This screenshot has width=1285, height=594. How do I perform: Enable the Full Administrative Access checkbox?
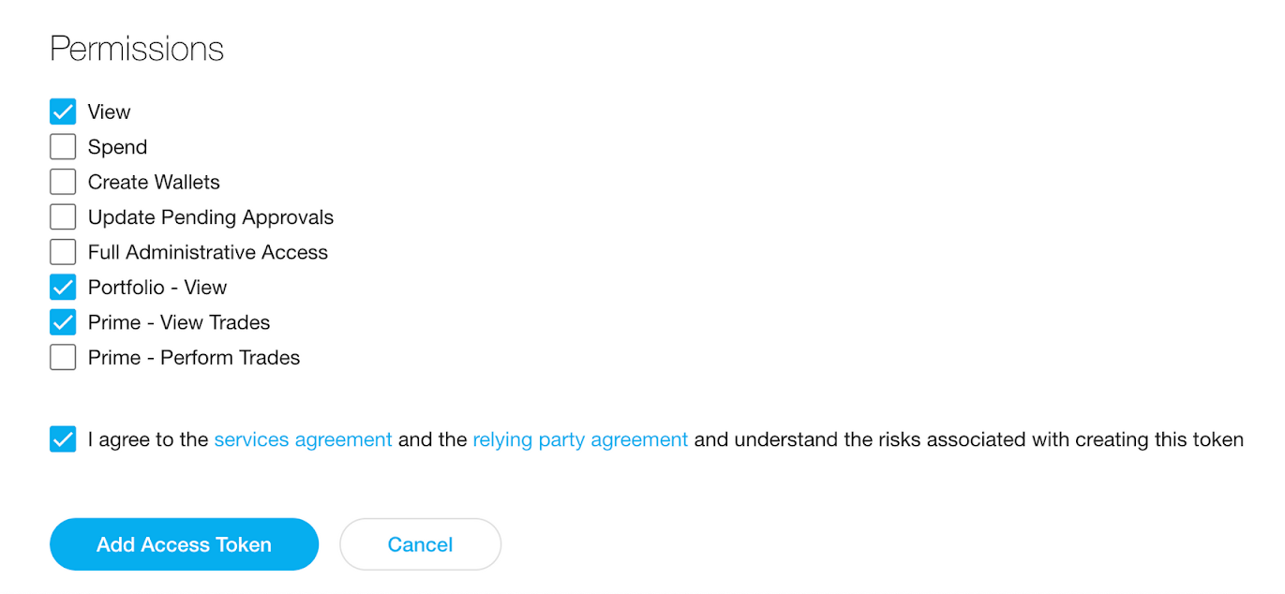(63, 252)
